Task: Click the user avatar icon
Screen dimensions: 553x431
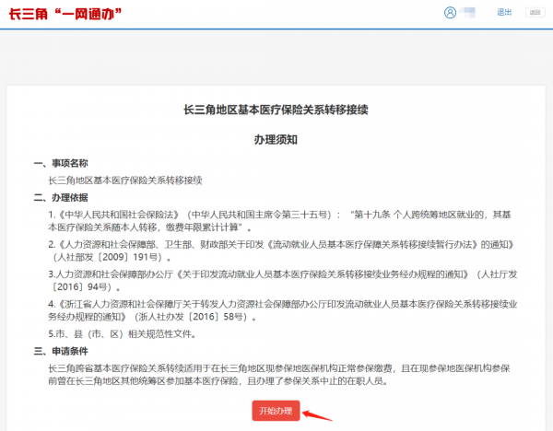Action: click(x=450, y=13)
